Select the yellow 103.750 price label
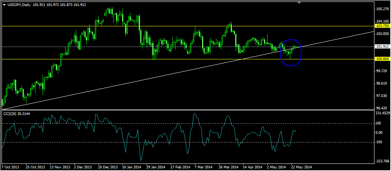391x171 pixels. click(382, 26)
